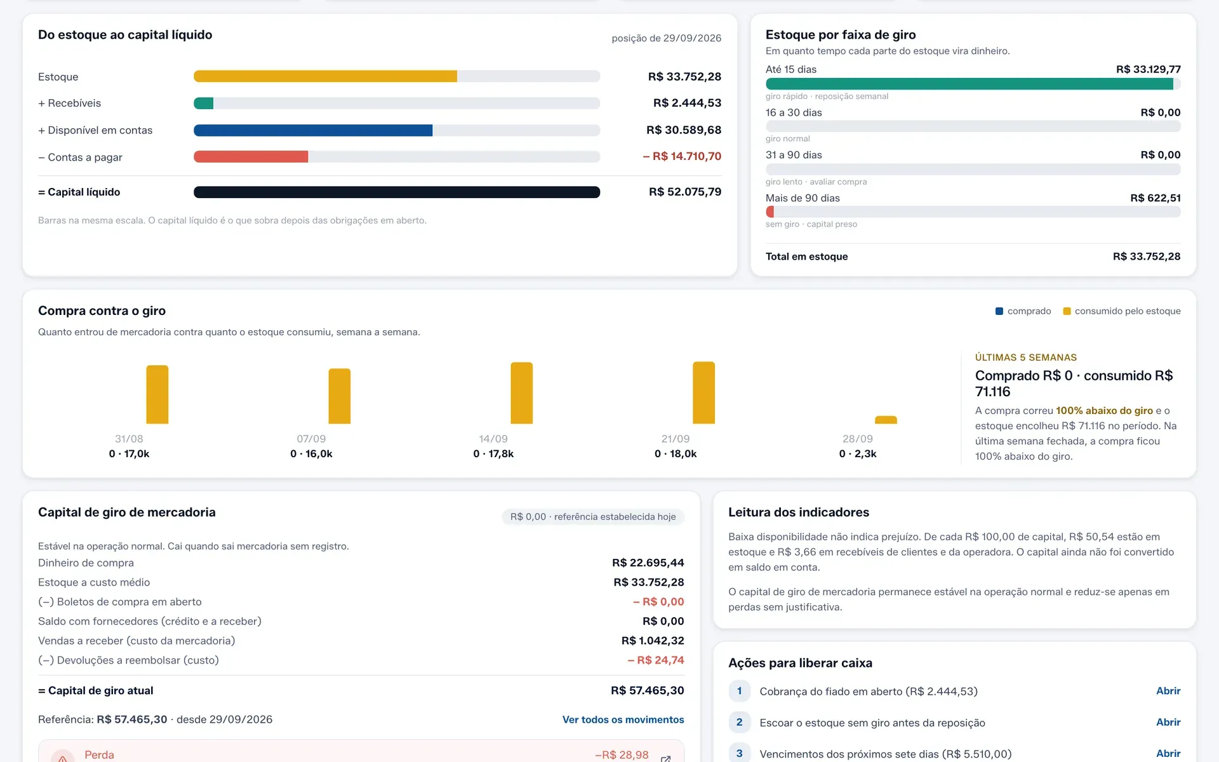
Task: Click the blue comprado legend swatch
Action: pos(999,311)
